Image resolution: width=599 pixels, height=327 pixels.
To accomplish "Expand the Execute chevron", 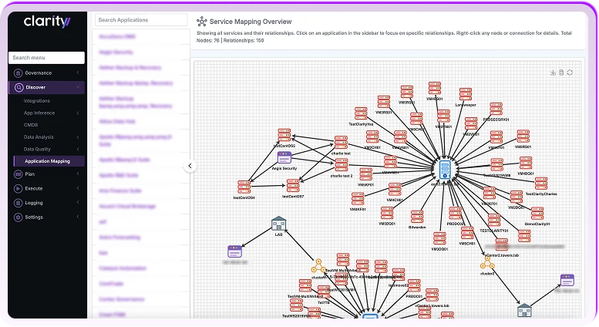I will pos(78,188).
